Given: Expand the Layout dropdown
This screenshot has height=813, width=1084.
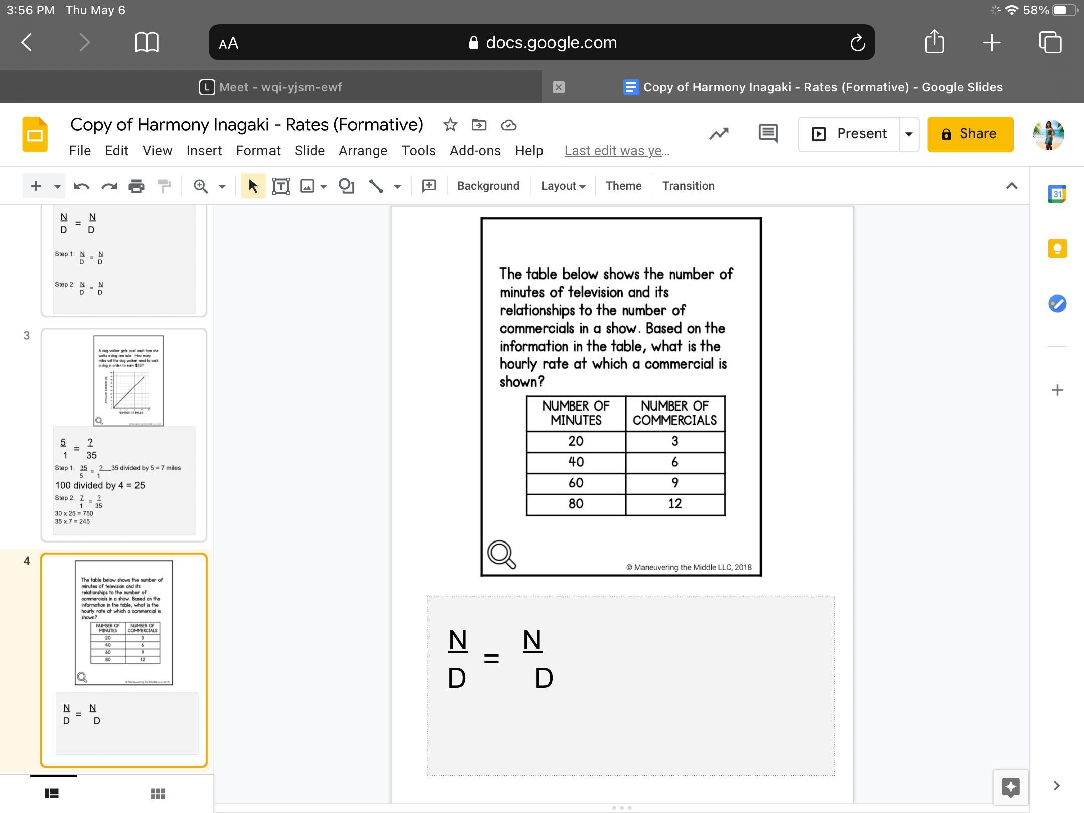Looking at the screenshot, I should 563,186.
